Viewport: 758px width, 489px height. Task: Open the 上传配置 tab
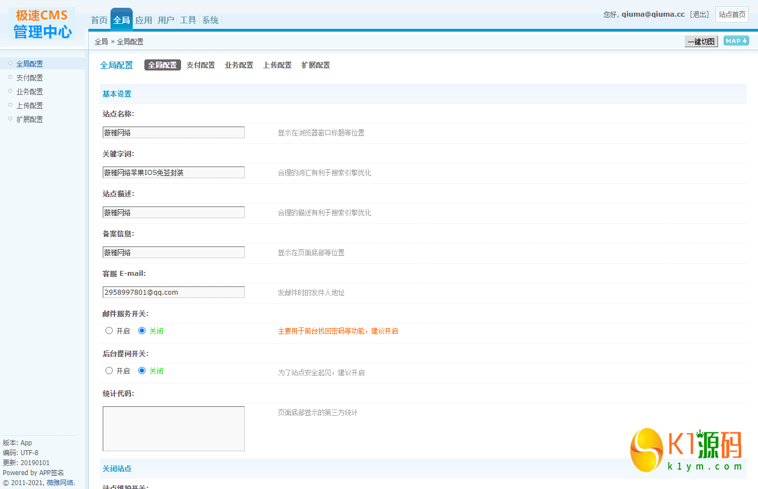point(277,65)
